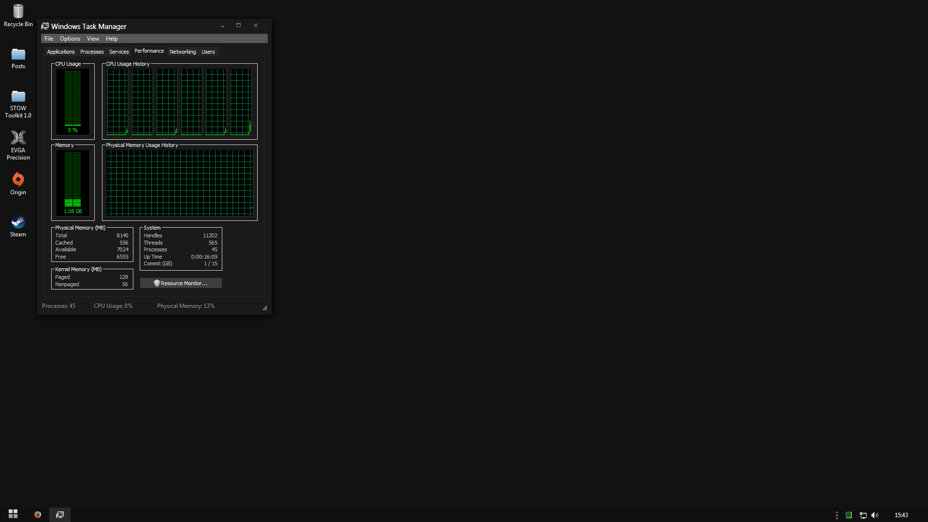The width and height of the screenshot is (928, 522).
Task: Click the Paged kernel memory value 129
Action: 124,277
